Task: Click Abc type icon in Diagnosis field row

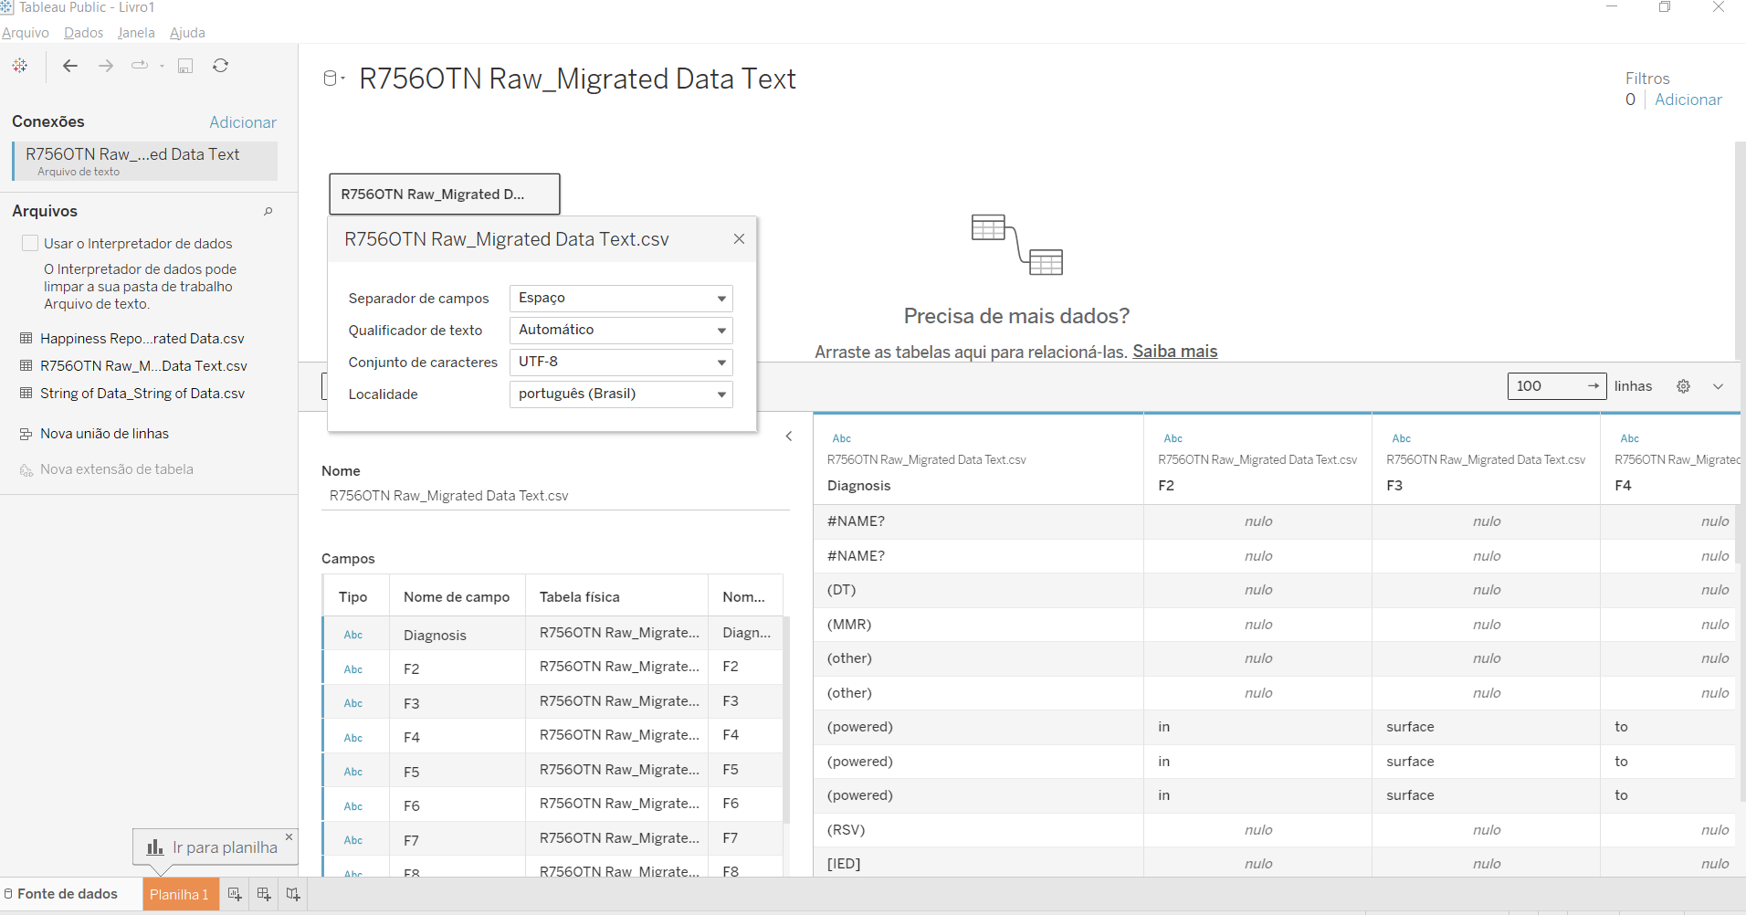Action: click(353, 635)
